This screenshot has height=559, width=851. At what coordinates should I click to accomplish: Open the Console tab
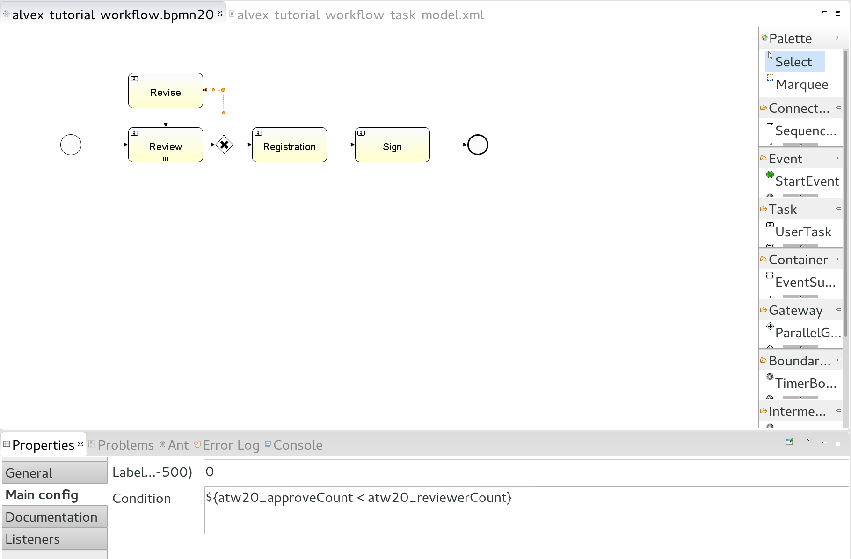(x=297, y=445)
